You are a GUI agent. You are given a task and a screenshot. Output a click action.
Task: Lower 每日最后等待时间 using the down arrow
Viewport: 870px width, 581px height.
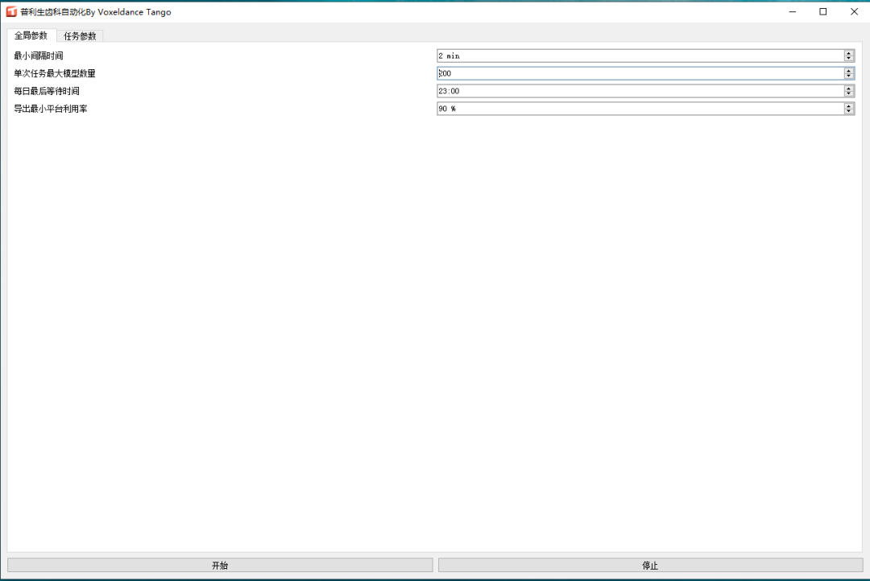coord(849,94)
